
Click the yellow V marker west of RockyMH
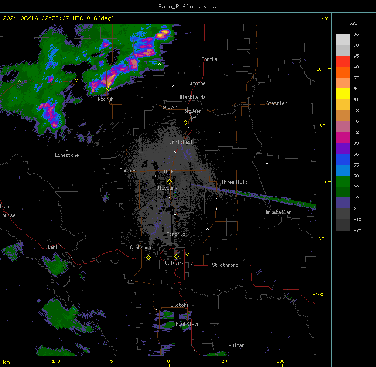coord(76,80)
